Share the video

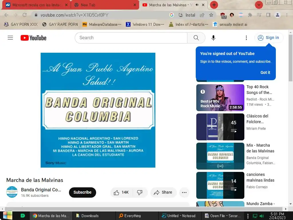(163, 192)
